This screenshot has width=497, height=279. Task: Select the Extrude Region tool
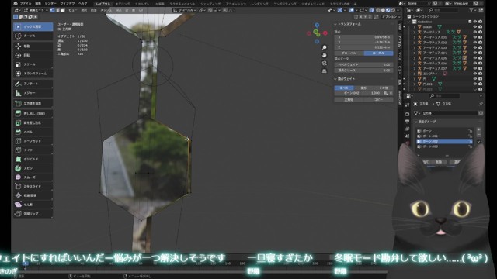pos(33,114)
